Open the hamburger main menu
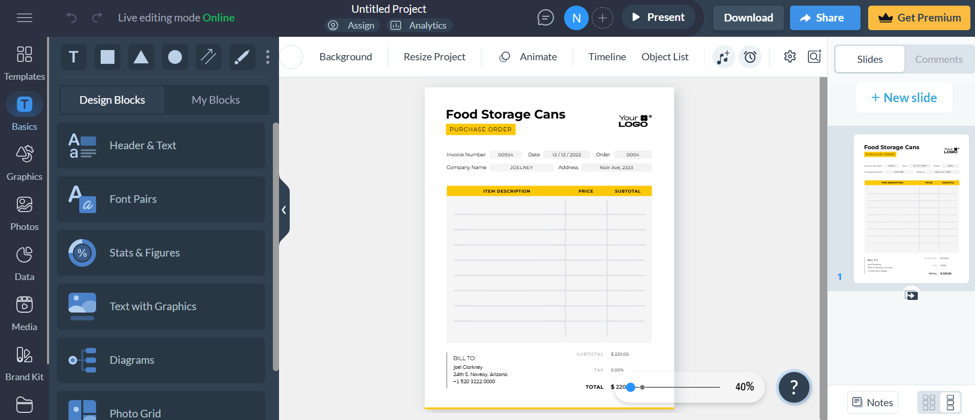This screenshot has height=420, width=975. 25,18
